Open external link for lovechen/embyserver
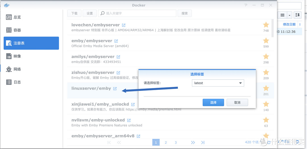Image resolution: width=307 pixels, height=149 pixels. [124, 25]
